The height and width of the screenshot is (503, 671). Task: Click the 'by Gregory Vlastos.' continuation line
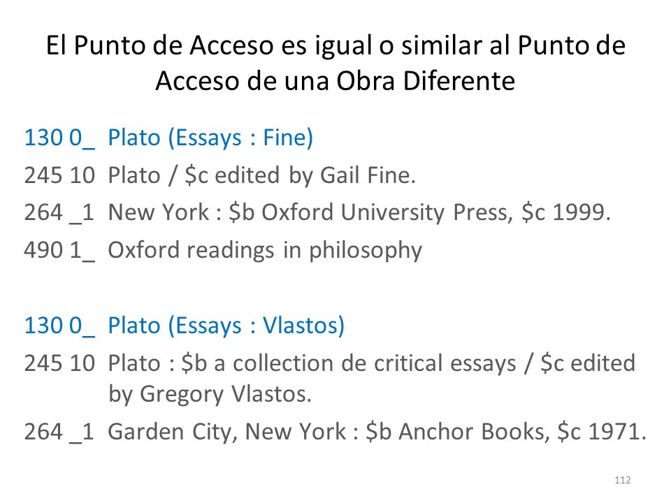point(210,394)
